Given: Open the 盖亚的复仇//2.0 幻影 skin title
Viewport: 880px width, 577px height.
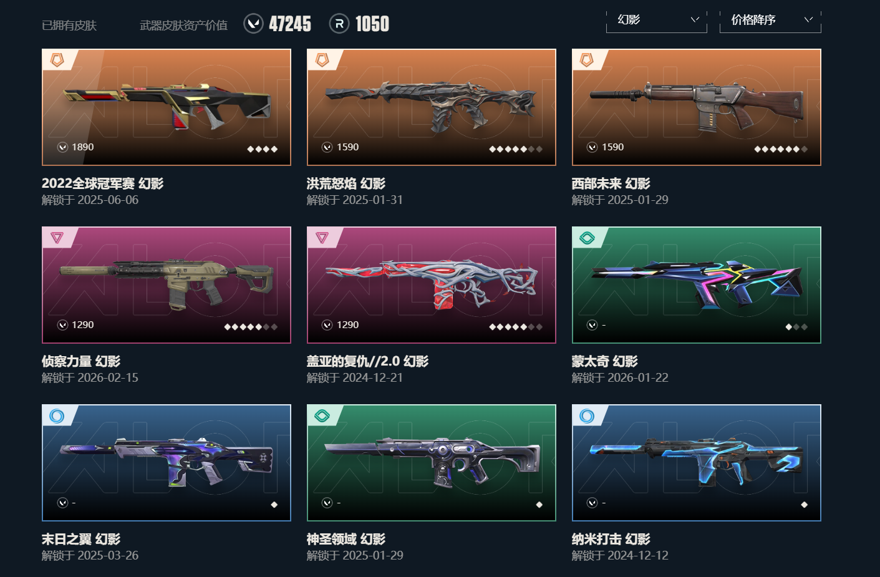Looking at the screenshot, I should click(367, 361).
